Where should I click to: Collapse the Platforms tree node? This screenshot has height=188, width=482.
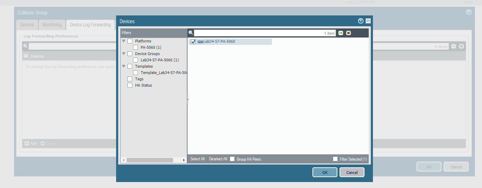[x=124, y=41]
